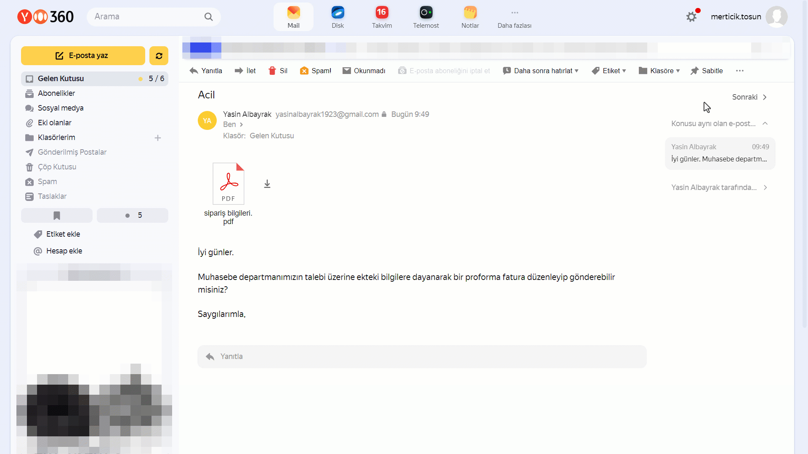
Task: Click the Arama search field
Action: (147, 17)
